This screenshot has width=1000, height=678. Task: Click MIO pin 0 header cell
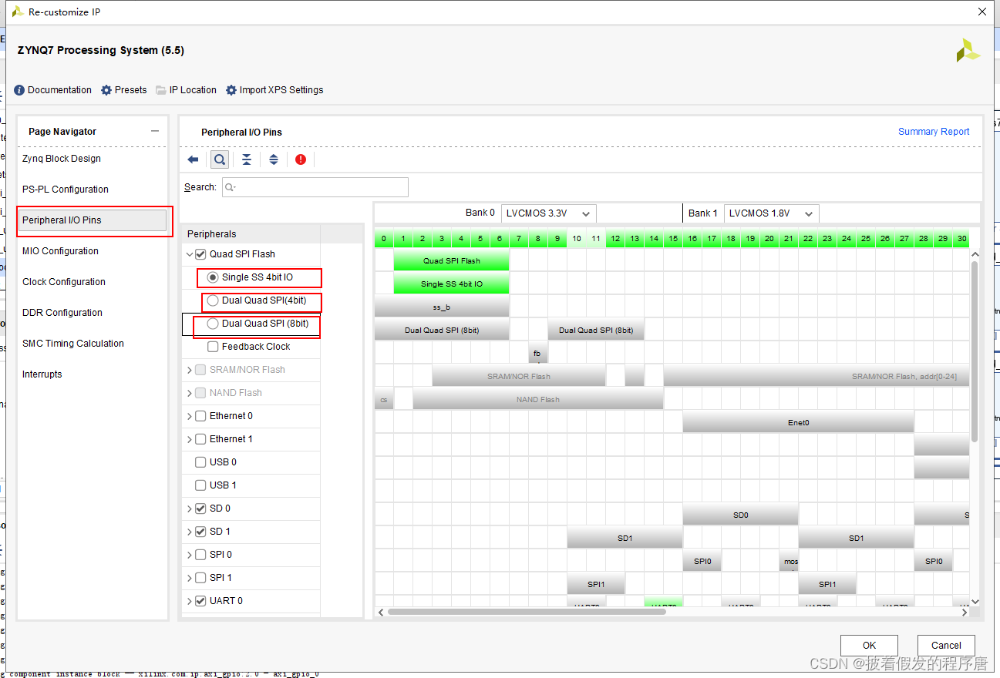click(x=384, y=239)
